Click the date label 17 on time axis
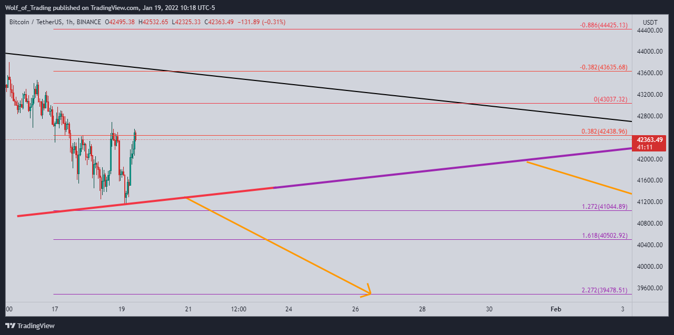Screen dimensions: 674x335 pos(55,309)
